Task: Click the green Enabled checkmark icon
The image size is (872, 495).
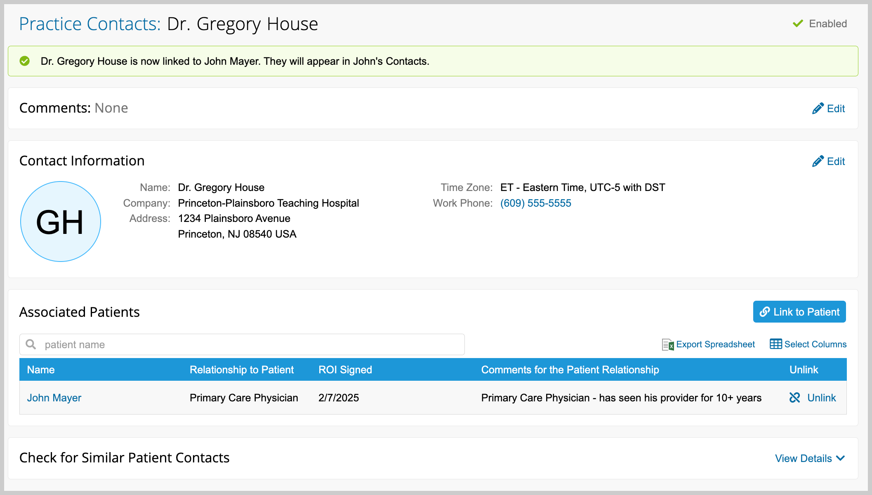Action: pyautogui.click(x=798, y=24)
